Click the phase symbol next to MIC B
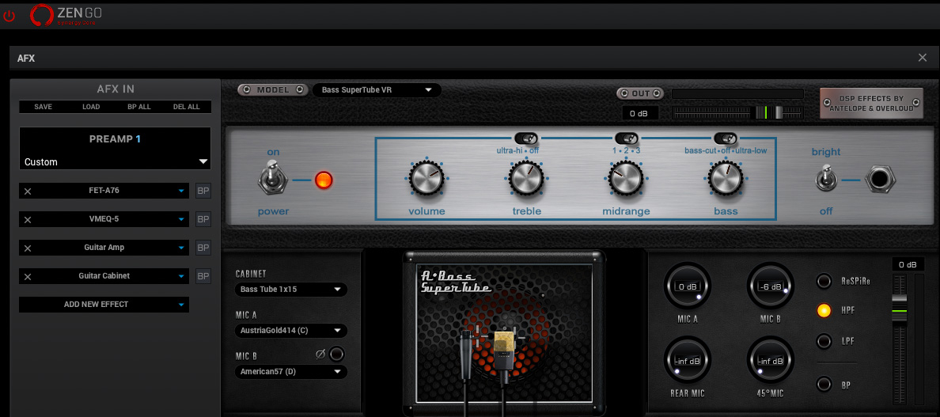The image size is (940, 417). (320, 354)
